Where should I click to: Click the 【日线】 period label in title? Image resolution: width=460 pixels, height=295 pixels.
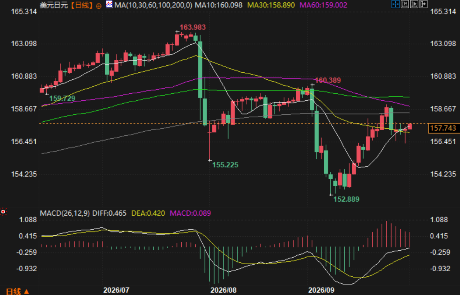[82, 5]
